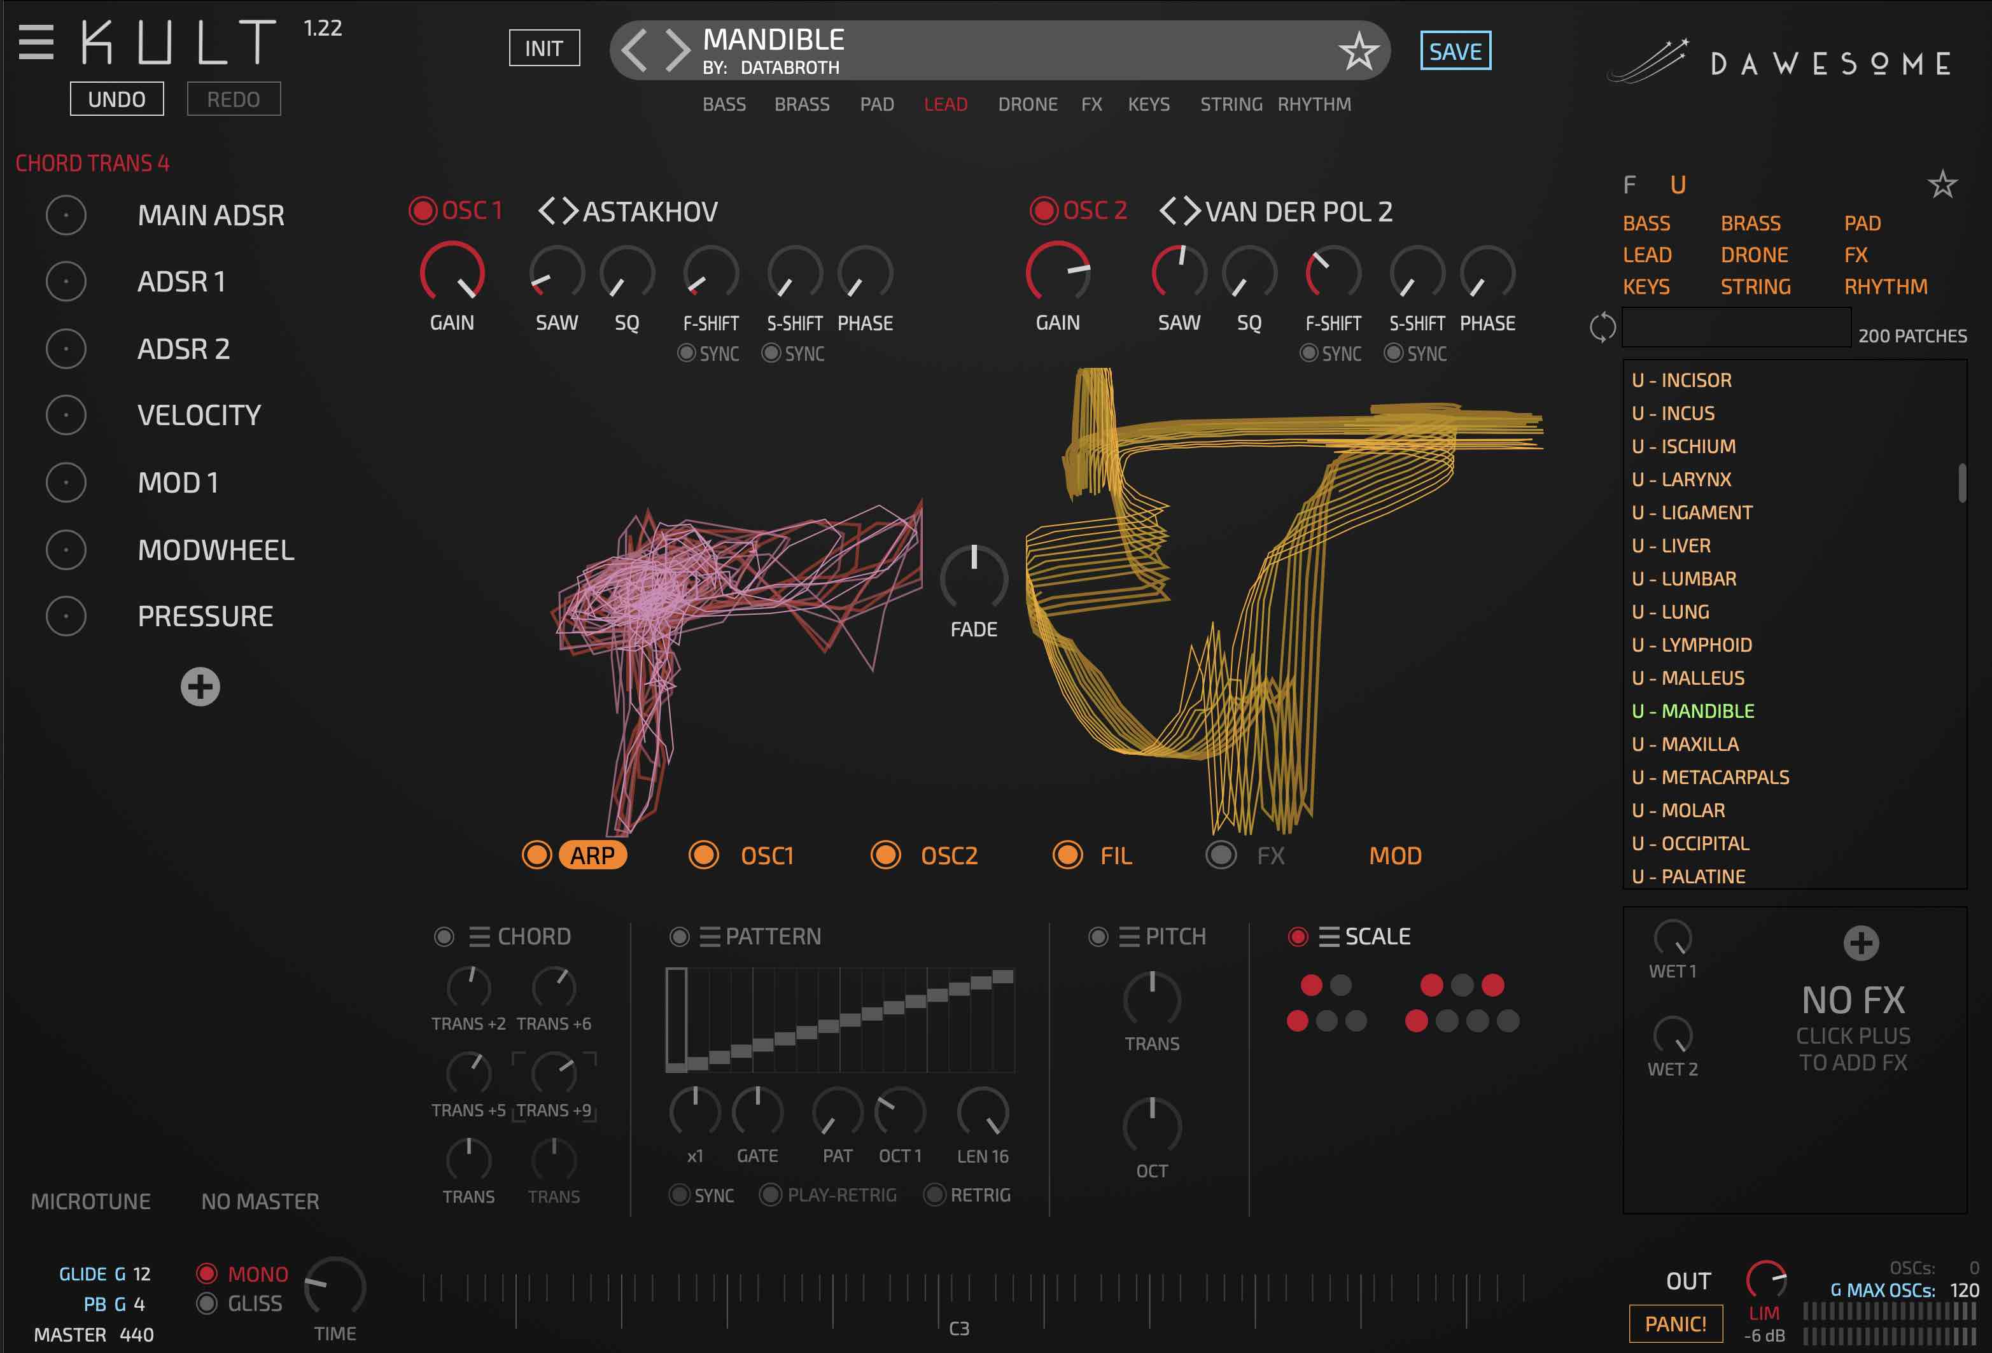The image size is (1992, 1353).
Task: Open the CHORD section menu icon
Action: pyautogui.click(x=479, y=937)
